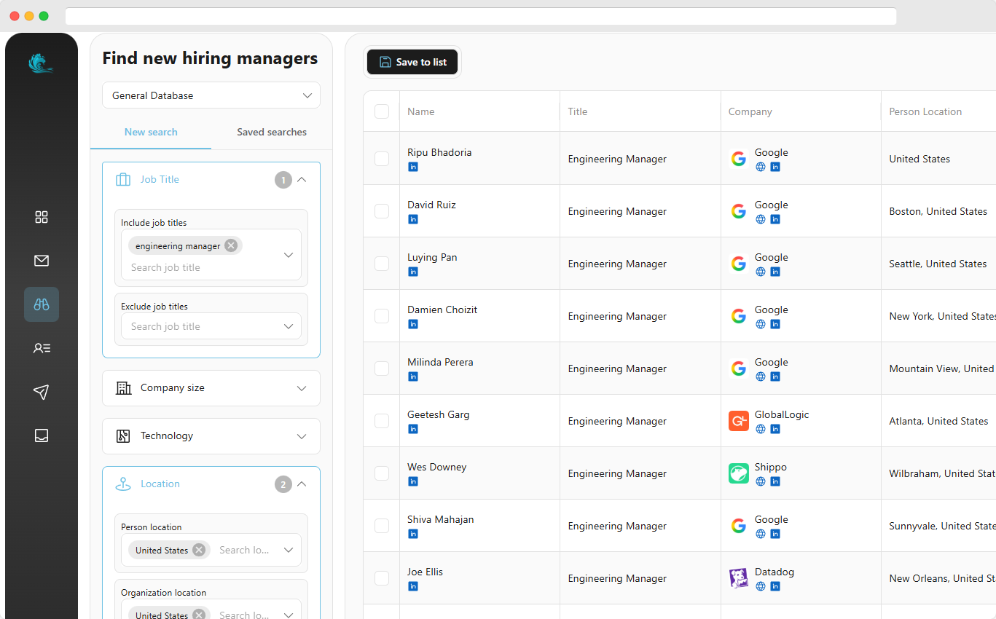Remove United States person location chip
This screenshot has width=996, height=619.
click(199, 550)
